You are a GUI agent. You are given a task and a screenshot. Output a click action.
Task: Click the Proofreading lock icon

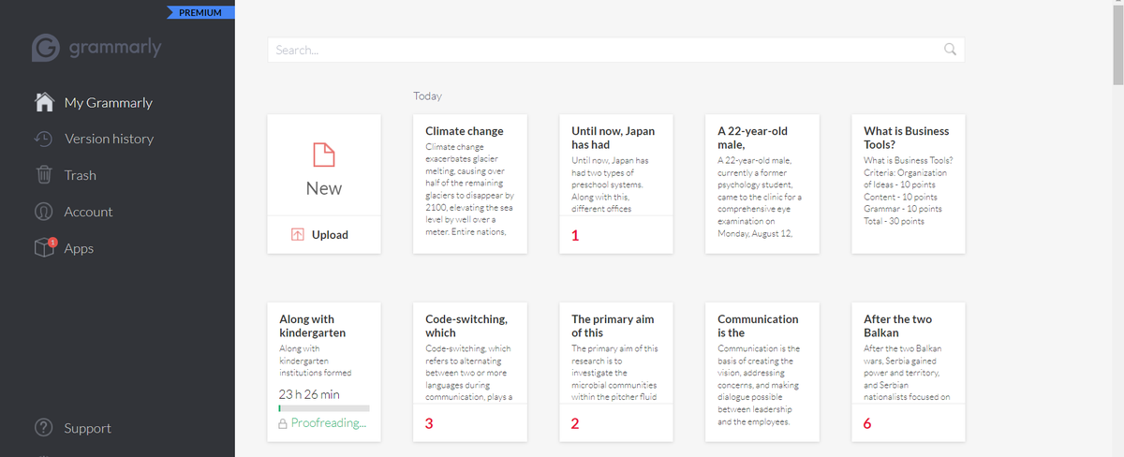283,423
